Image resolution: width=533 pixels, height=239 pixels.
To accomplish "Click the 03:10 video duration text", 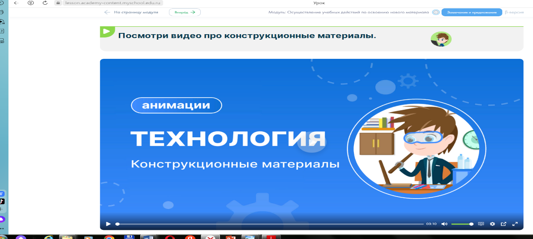I will coord(431,224).
